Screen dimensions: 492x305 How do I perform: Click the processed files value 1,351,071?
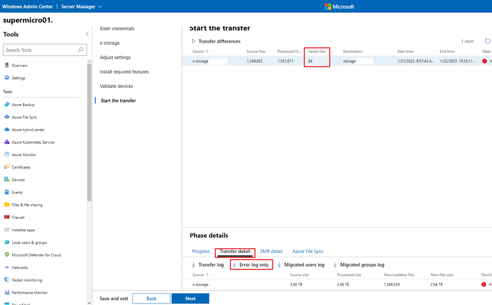(x=285, y=61)
